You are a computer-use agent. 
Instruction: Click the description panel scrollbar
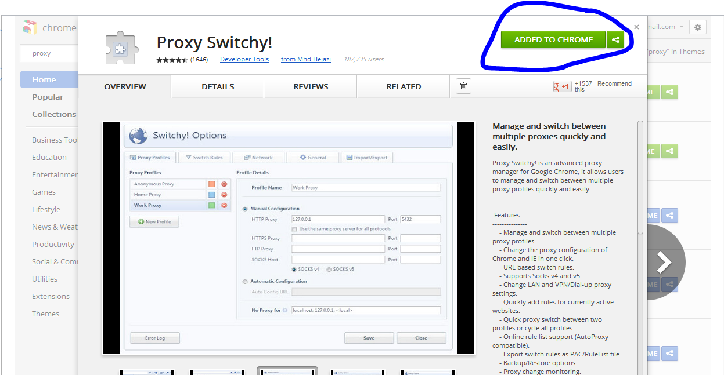coord(640,177)
